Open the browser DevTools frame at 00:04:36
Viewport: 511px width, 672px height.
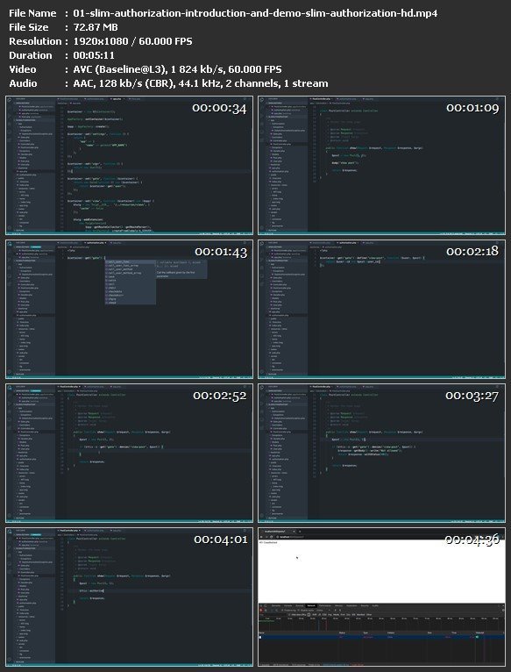[x=381, y=597]
